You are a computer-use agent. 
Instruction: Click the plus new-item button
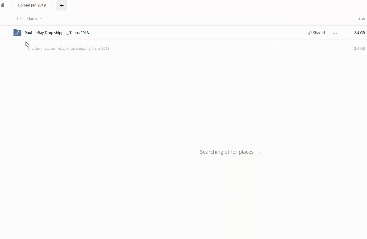(x=62, y=5)
